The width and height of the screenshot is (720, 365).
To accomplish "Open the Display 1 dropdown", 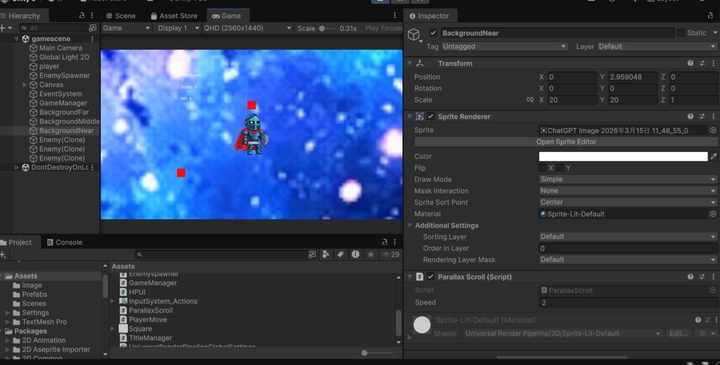I will [x=177, y=28].
